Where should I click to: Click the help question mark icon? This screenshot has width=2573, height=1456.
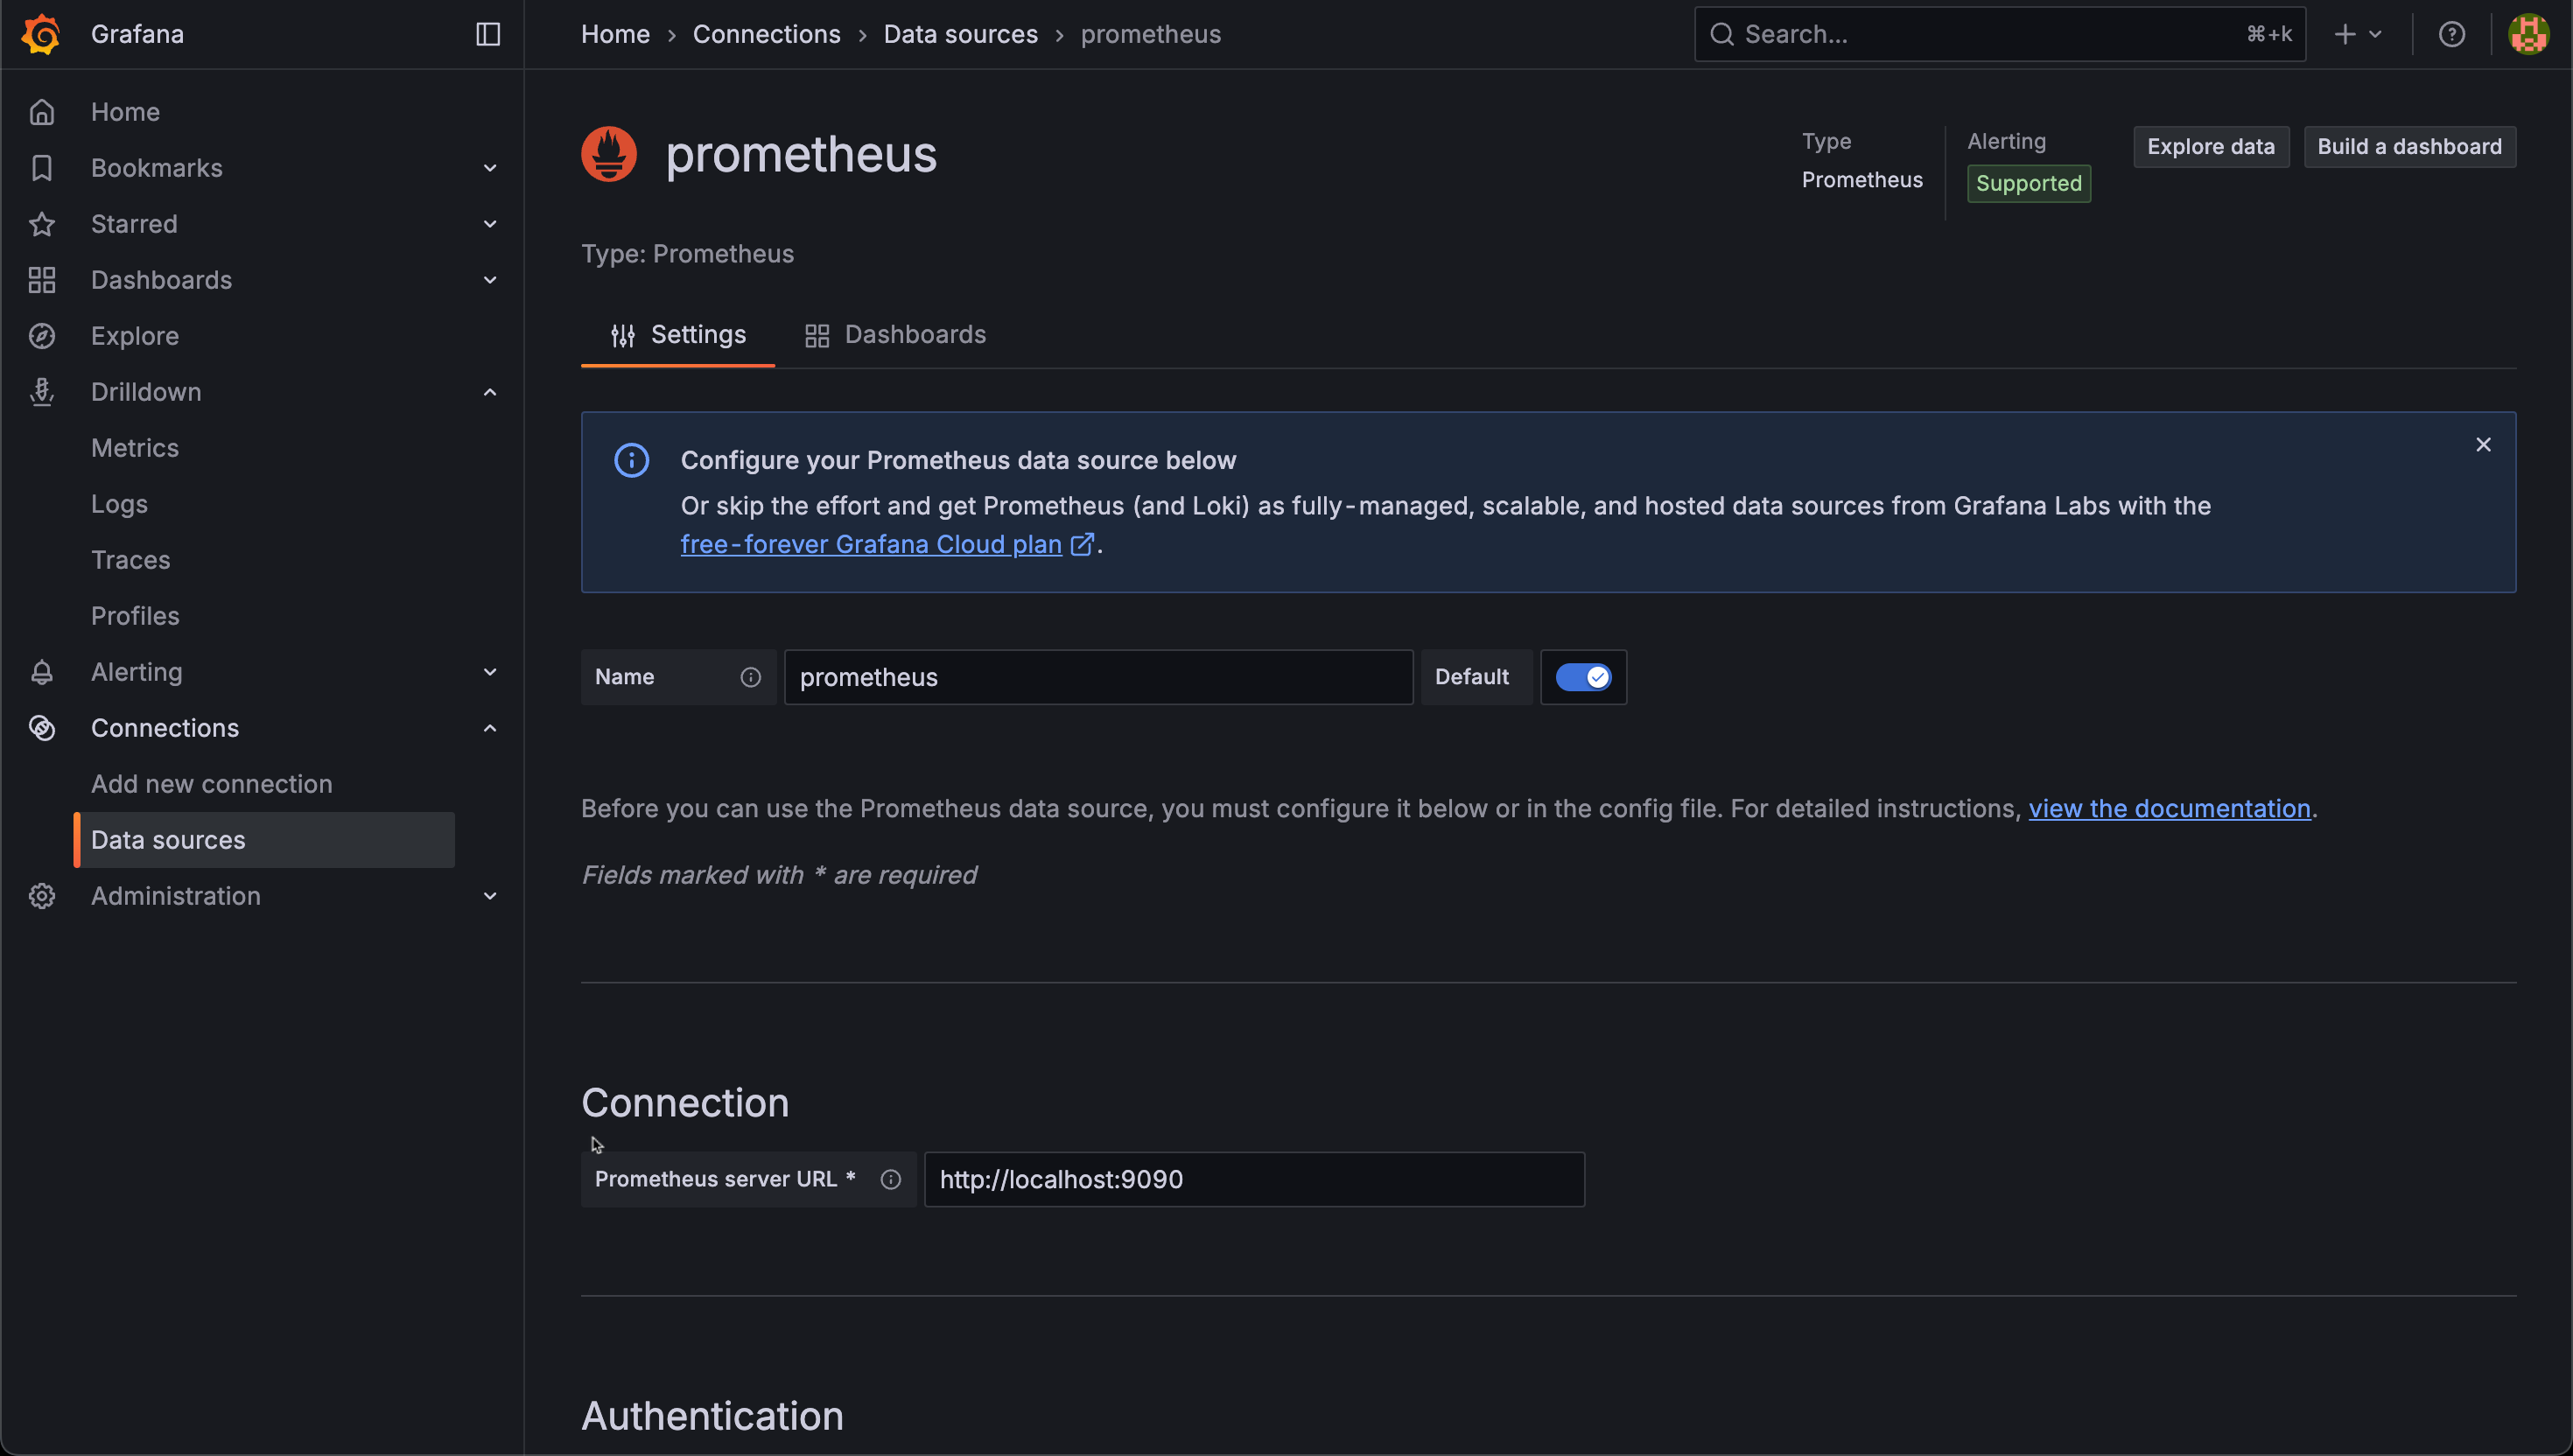2452,33
